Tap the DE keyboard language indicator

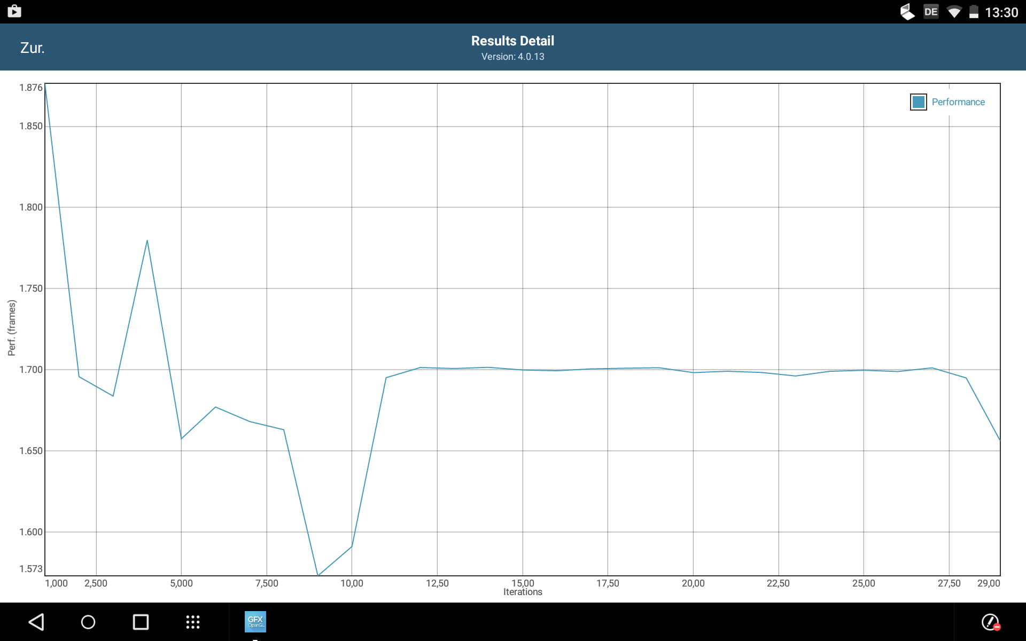coord(931,12)
